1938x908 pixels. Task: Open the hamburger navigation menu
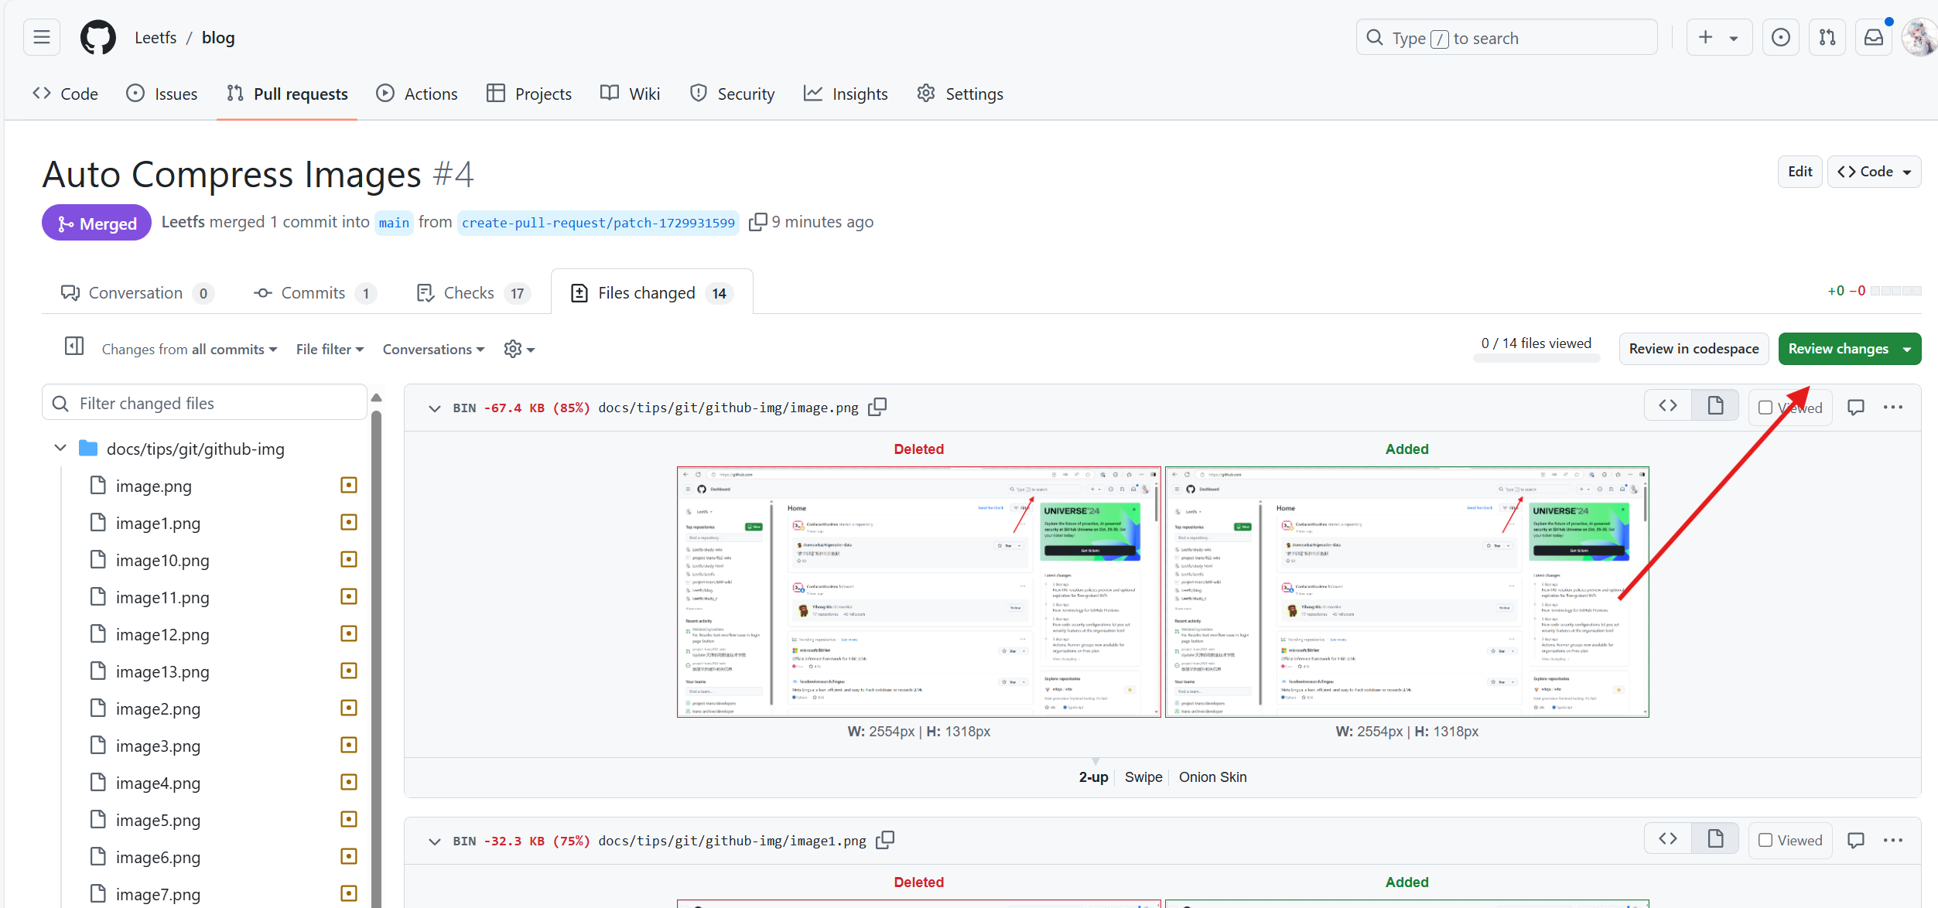[42, 37]
